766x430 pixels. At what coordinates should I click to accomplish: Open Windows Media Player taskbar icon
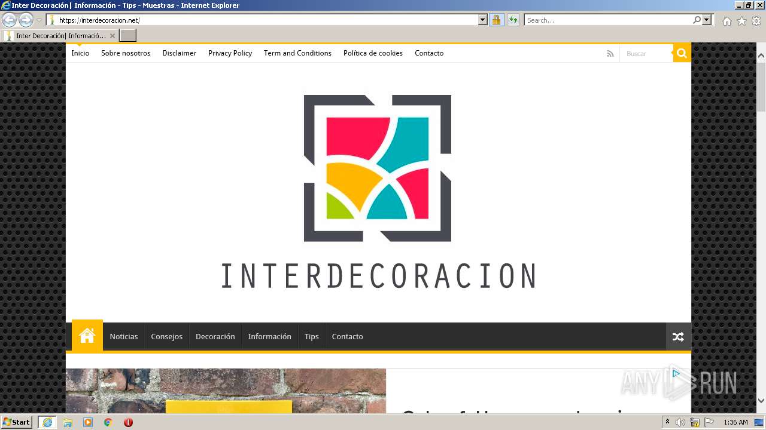[88, 422]
